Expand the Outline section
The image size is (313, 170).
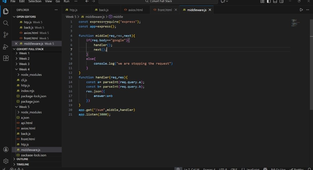(x=14, y=159)
